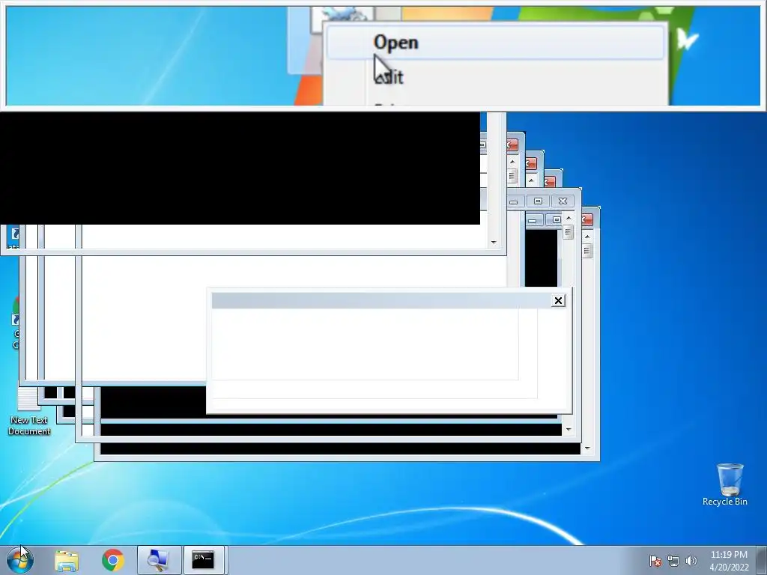Screen dimensions: 767x575
Task: Open the Action Center flag icon
Action: (x=655, y=560)
